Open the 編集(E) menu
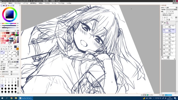 pos(10,3)
